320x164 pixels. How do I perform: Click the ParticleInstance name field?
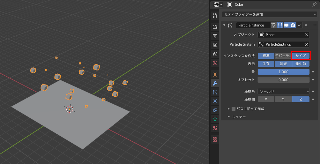pos(253,25)
